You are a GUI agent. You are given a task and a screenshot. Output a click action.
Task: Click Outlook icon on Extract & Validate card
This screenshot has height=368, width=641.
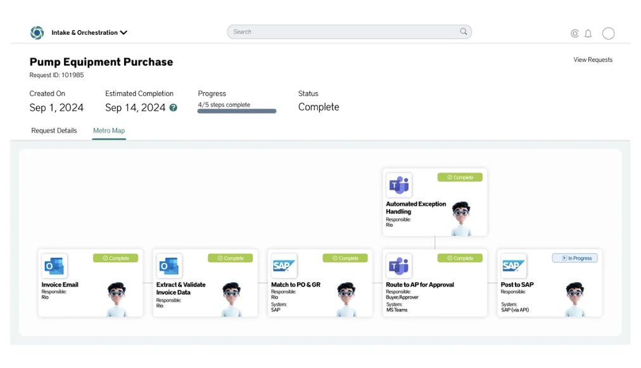169,266
